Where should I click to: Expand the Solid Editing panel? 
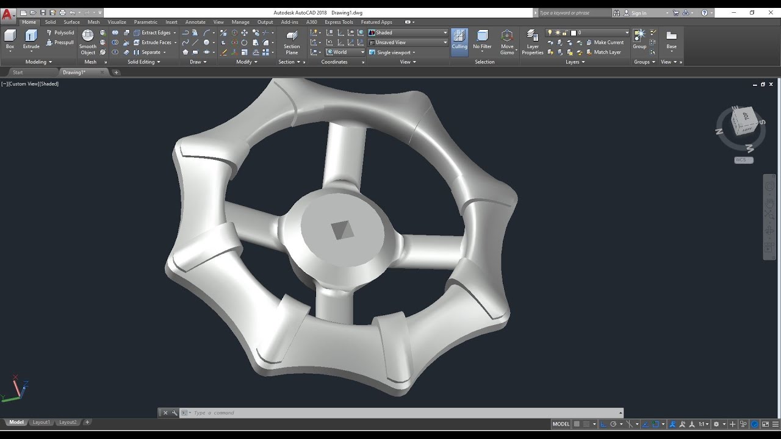pos(143,62)
